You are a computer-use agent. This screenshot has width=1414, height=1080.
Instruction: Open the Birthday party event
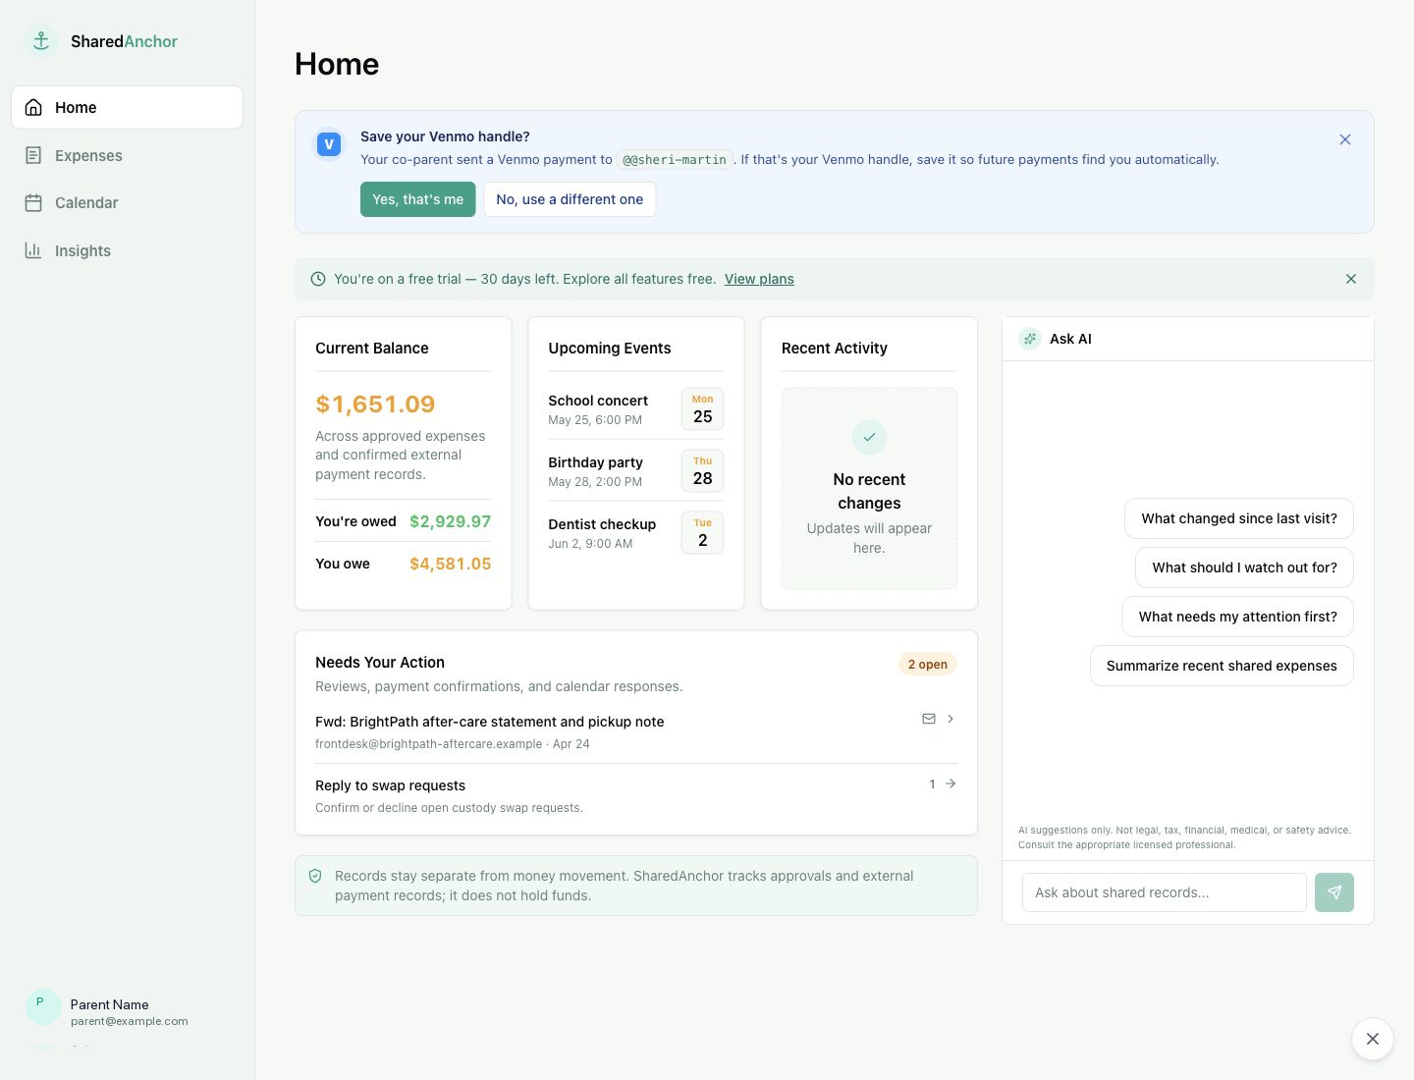pyautogui.click(x=636, y=471)
